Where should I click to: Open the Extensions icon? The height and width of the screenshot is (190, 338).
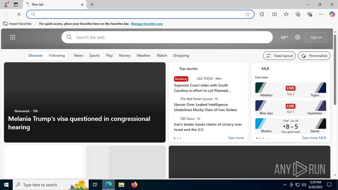262,14
